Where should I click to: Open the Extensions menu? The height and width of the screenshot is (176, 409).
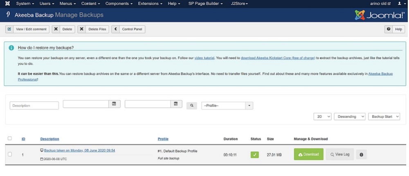tap(150, 4)
